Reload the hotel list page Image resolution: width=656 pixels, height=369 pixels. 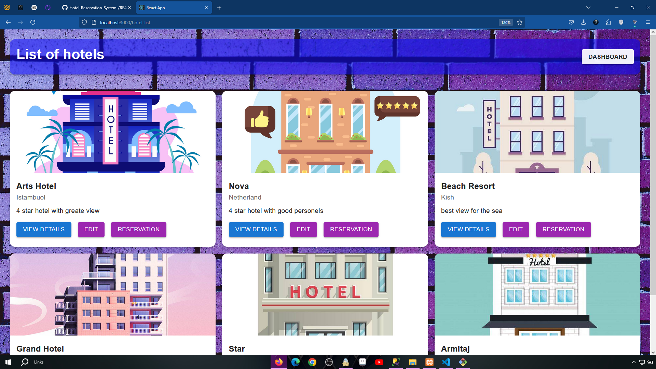point(33,22)
